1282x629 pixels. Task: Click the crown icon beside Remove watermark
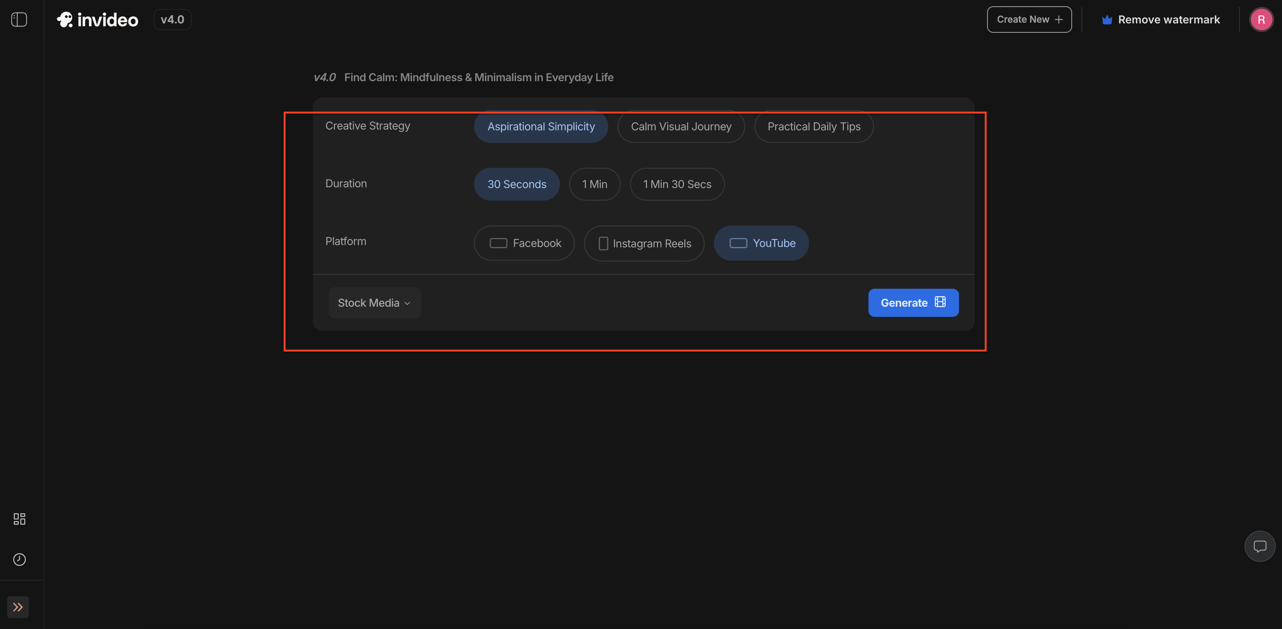[x=1107, y=20]
